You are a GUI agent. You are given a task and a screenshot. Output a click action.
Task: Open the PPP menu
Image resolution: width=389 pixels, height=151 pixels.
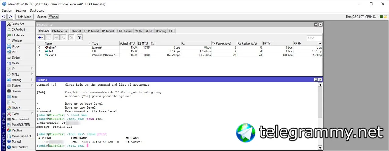click(x=15, y=52)
